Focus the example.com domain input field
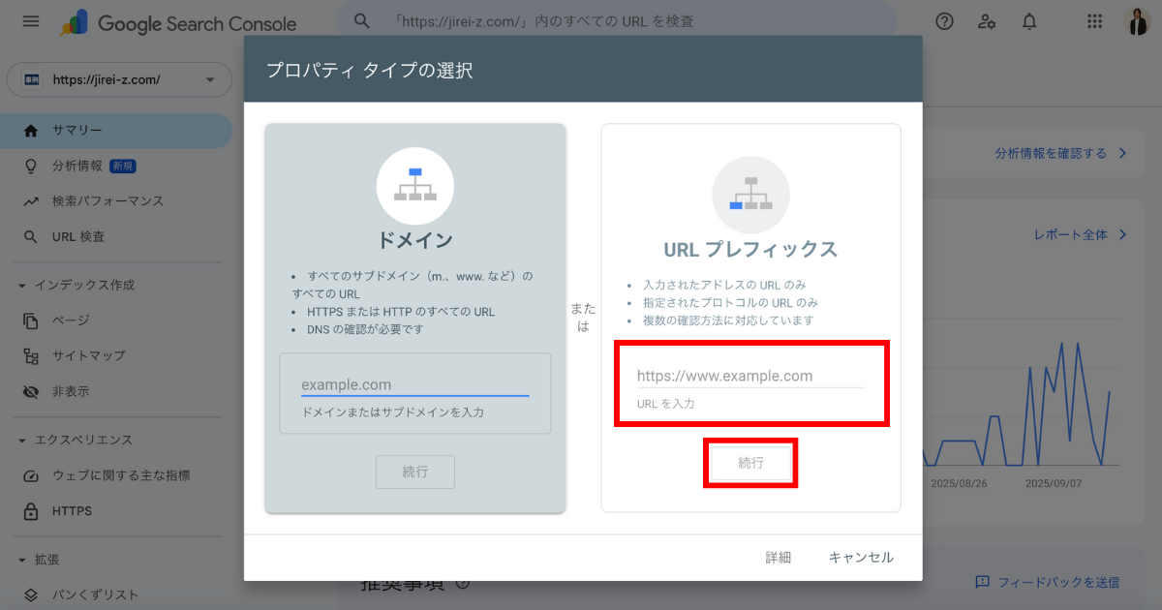 pos(415,385)
